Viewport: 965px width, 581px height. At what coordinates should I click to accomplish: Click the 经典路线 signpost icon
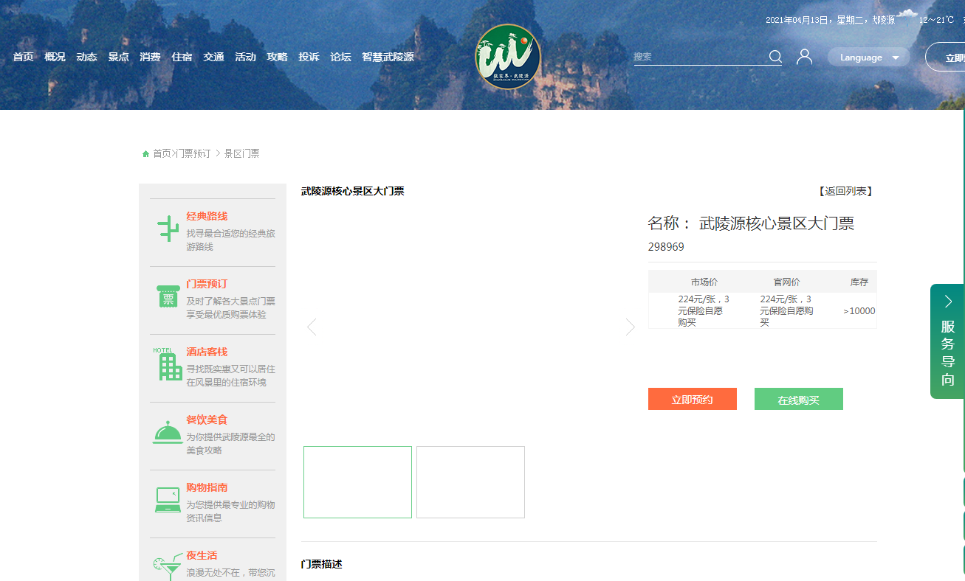tap(168, 229)
